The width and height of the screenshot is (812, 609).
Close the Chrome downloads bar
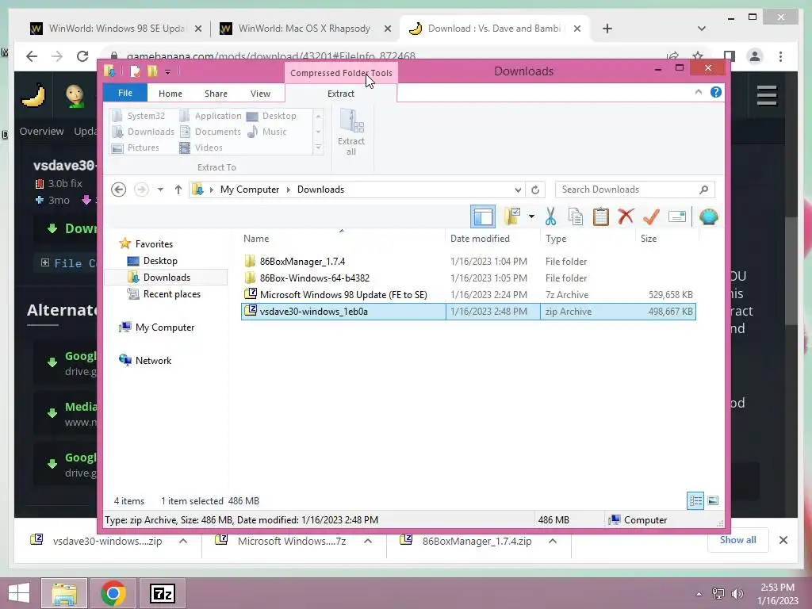pyautogui.click(x=783, y=540)
